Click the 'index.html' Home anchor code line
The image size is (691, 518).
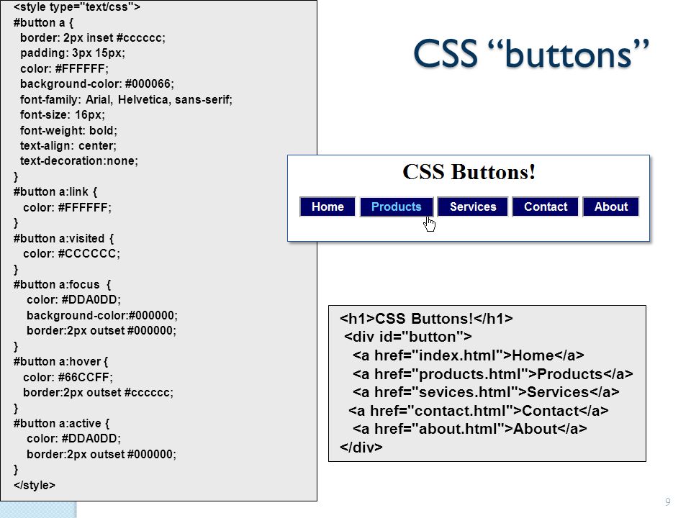point(468,355)
